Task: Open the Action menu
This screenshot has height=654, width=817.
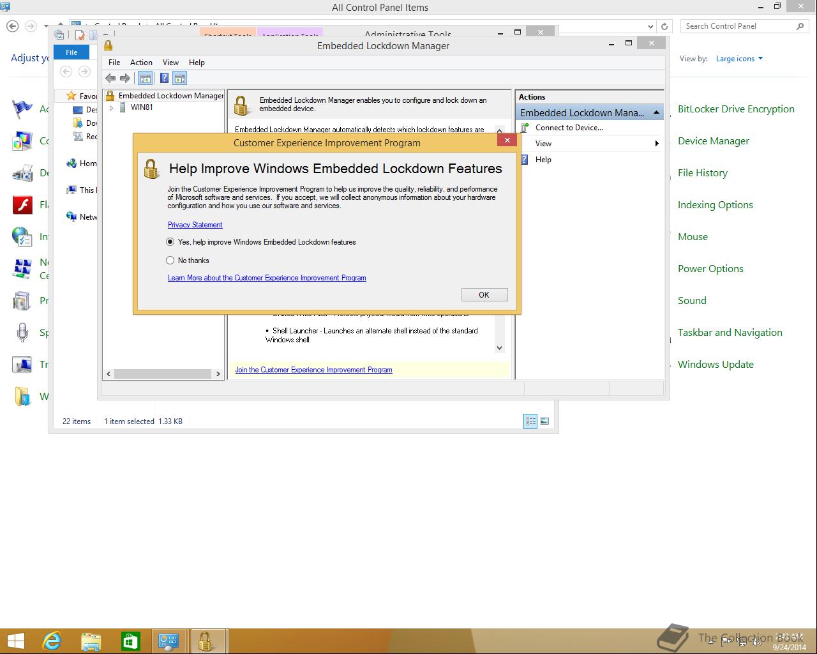Action: coord(141,63)
